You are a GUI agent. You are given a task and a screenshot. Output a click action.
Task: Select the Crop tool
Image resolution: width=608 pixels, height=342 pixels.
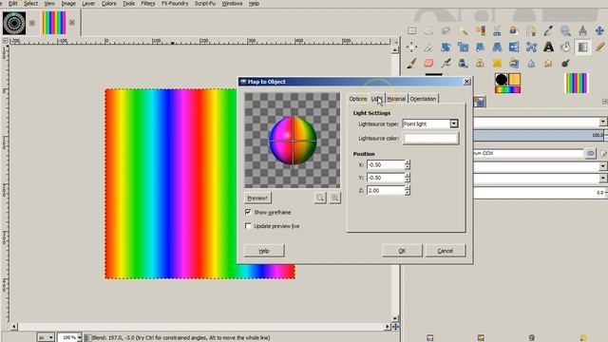point(428,47)
